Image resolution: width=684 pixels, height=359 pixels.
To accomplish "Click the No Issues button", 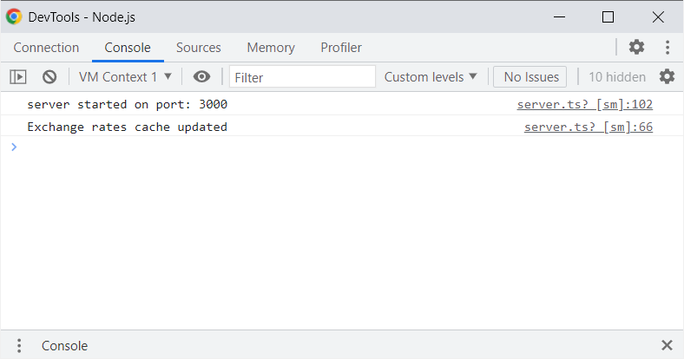I will tap(530, 77).
